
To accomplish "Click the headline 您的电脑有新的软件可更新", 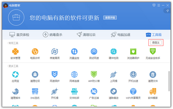I will point(64,18).
